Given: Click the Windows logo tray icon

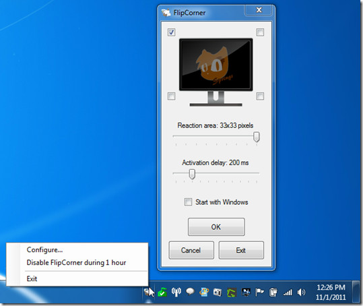Looking at the screenshot, I should 203,293.
